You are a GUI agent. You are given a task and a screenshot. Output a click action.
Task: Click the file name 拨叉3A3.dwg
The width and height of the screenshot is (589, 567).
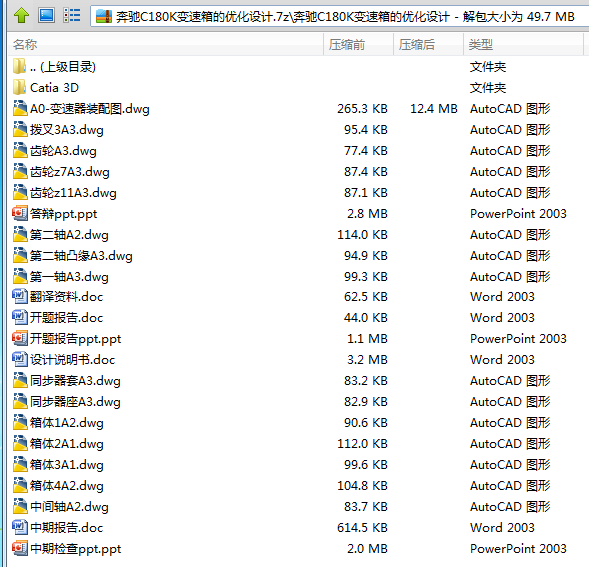[67, 130]
